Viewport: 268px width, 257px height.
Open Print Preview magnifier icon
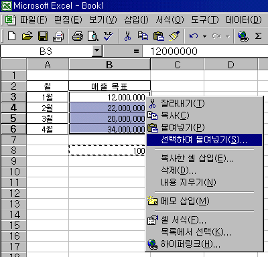pyautogui.click(x=92, y=35)
